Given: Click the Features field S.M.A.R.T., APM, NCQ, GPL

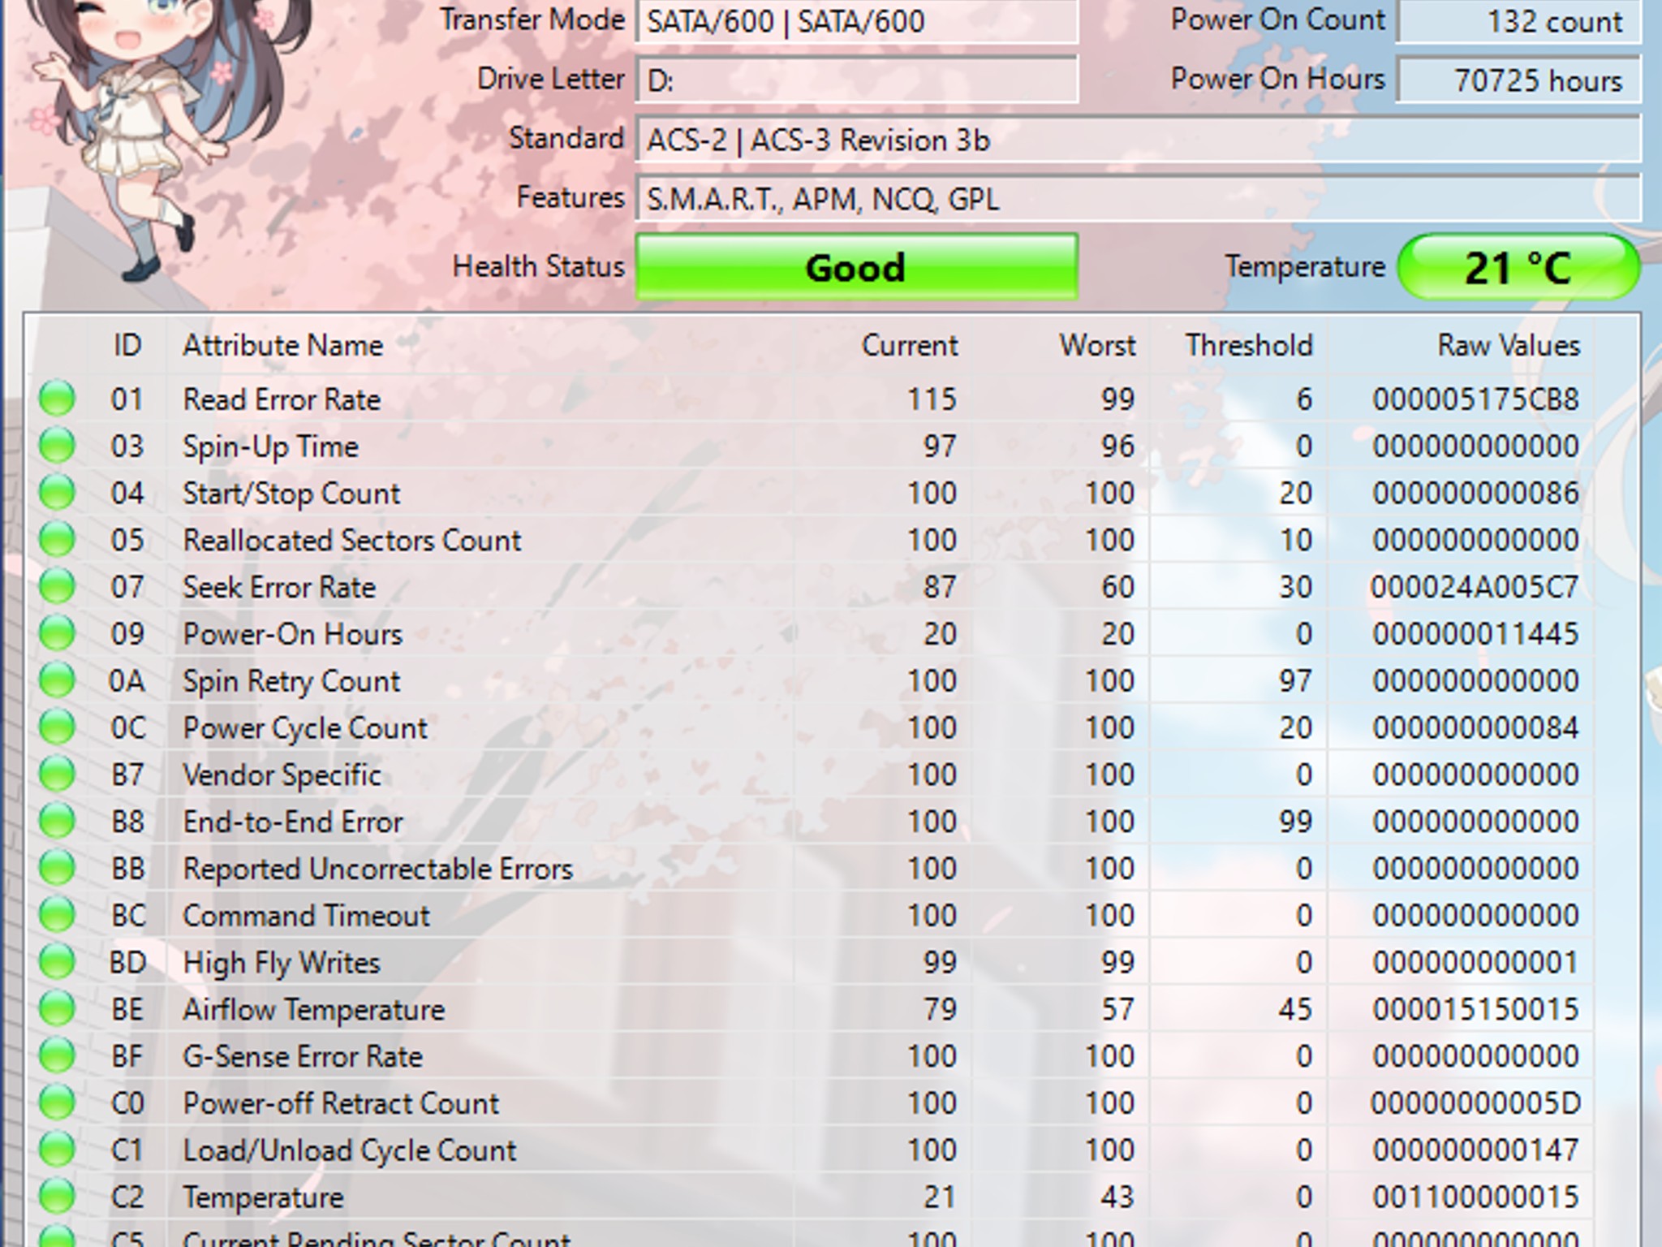Looking at the screenshot, I should click(x=1138, y=199).
